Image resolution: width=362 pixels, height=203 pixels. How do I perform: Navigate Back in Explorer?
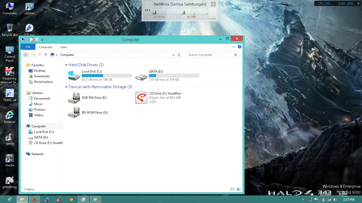click(26, 55)
